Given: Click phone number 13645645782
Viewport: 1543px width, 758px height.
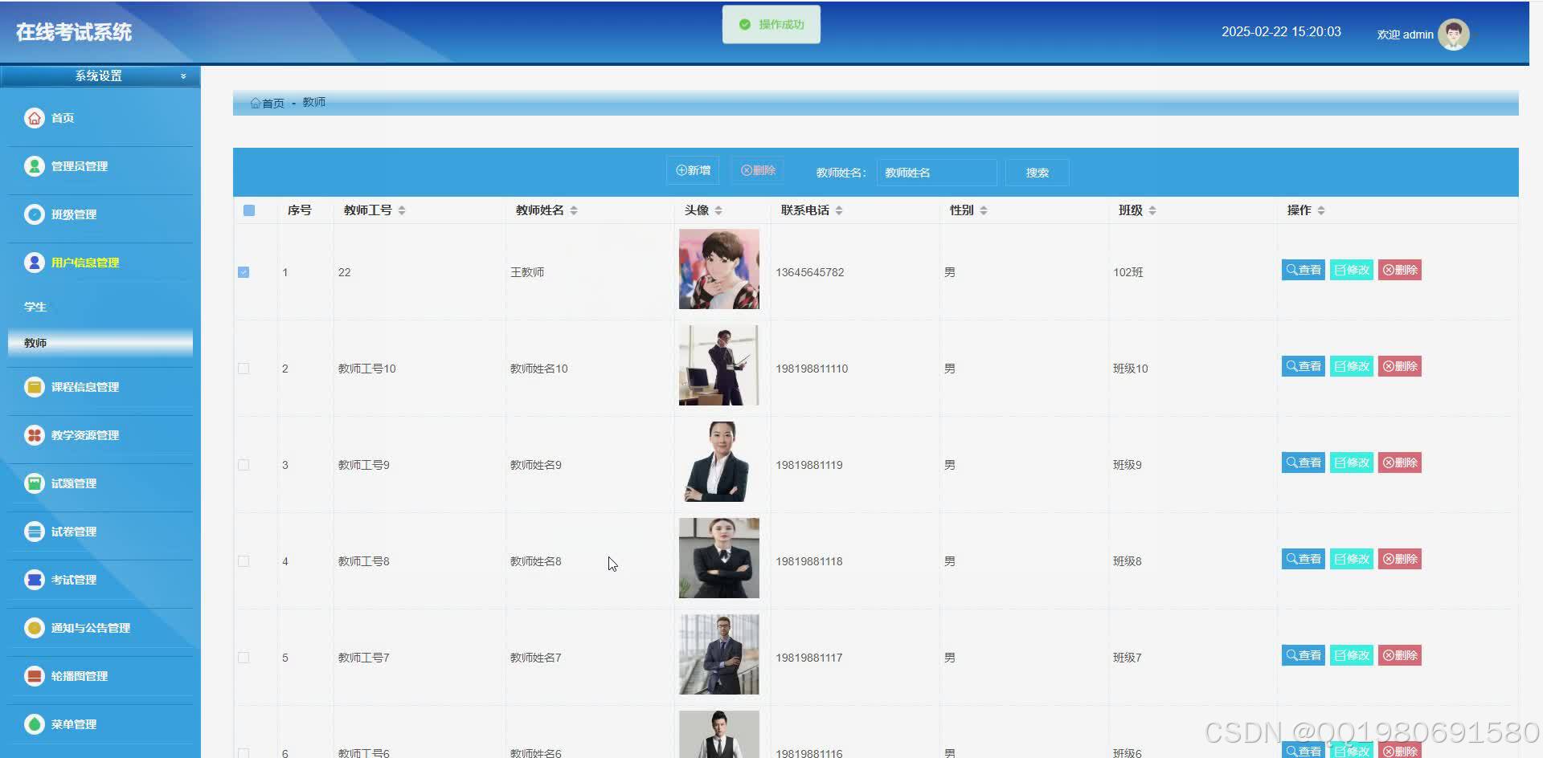Looking at the screenshot, I should tap(810, 272).
